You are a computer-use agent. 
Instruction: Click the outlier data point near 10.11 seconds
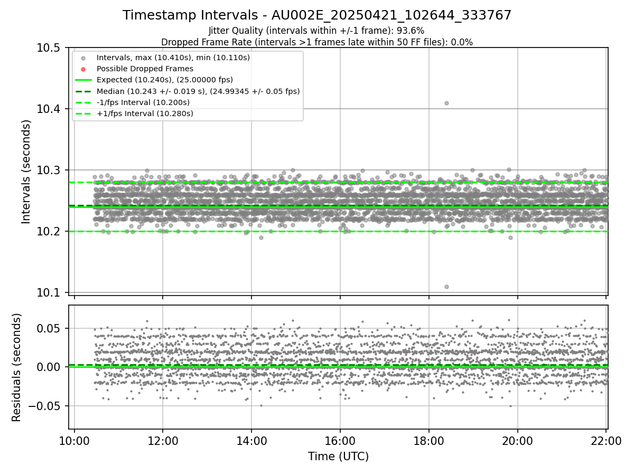pyautogui.click(x=446, y=287)
